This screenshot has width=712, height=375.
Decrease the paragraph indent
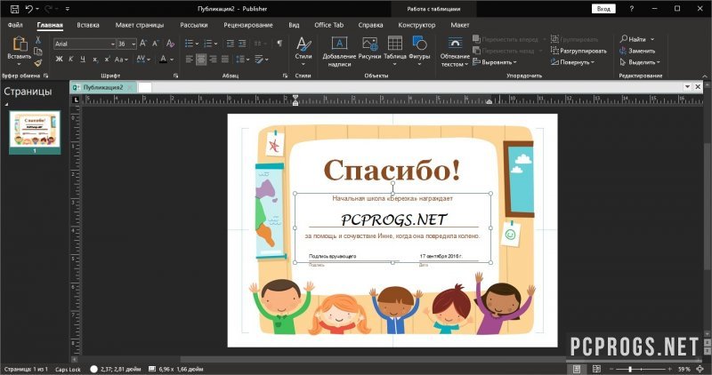(231, 44)
